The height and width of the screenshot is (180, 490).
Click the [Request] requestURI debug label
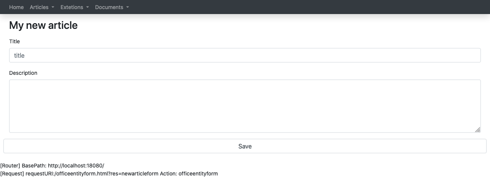pyautogui.click(x=28, y=174)
